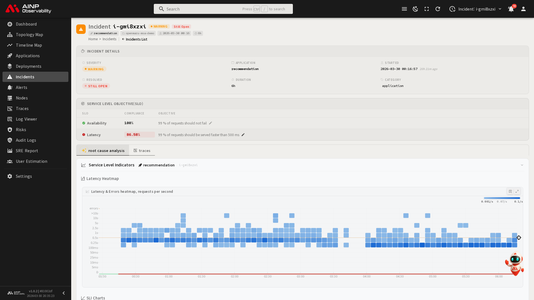Open Topology Map from sidebar
The height and width of the screenshot is (300, 534).
click(29, 34)
